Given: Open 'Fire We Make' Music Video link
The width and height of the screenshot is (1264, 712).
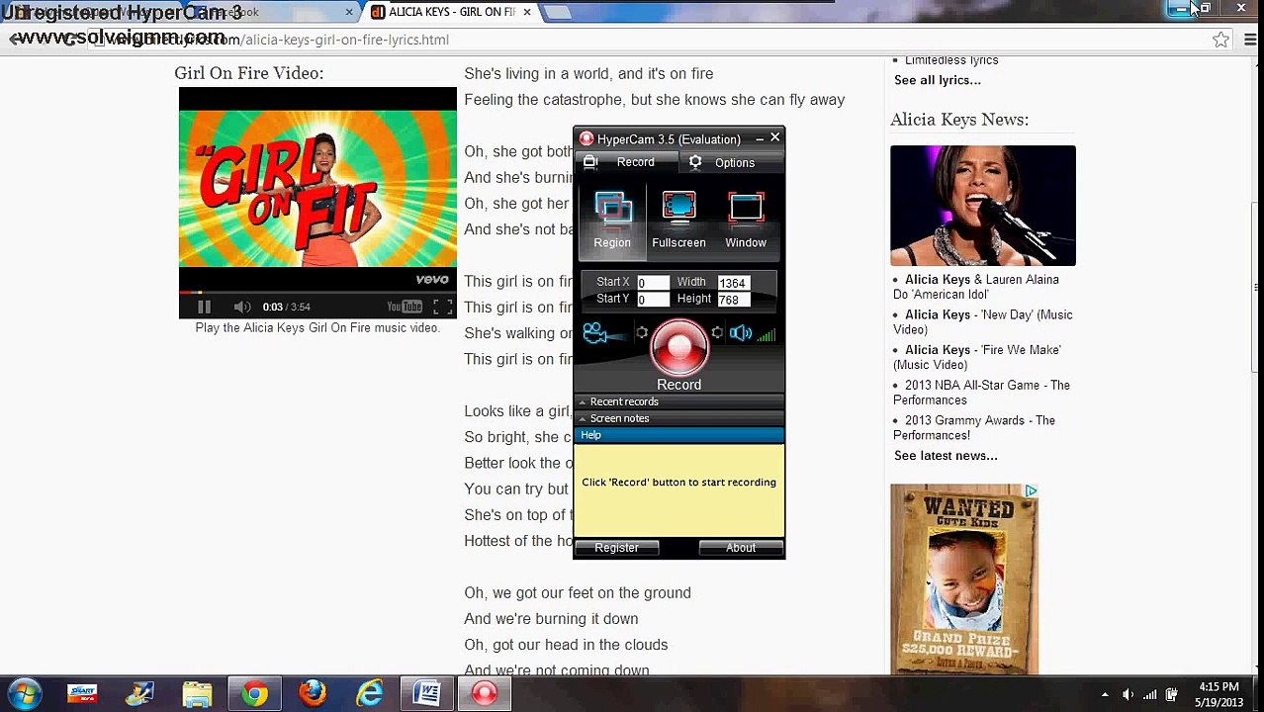Looking at the screenshot, I should click(x=977, y=357).
